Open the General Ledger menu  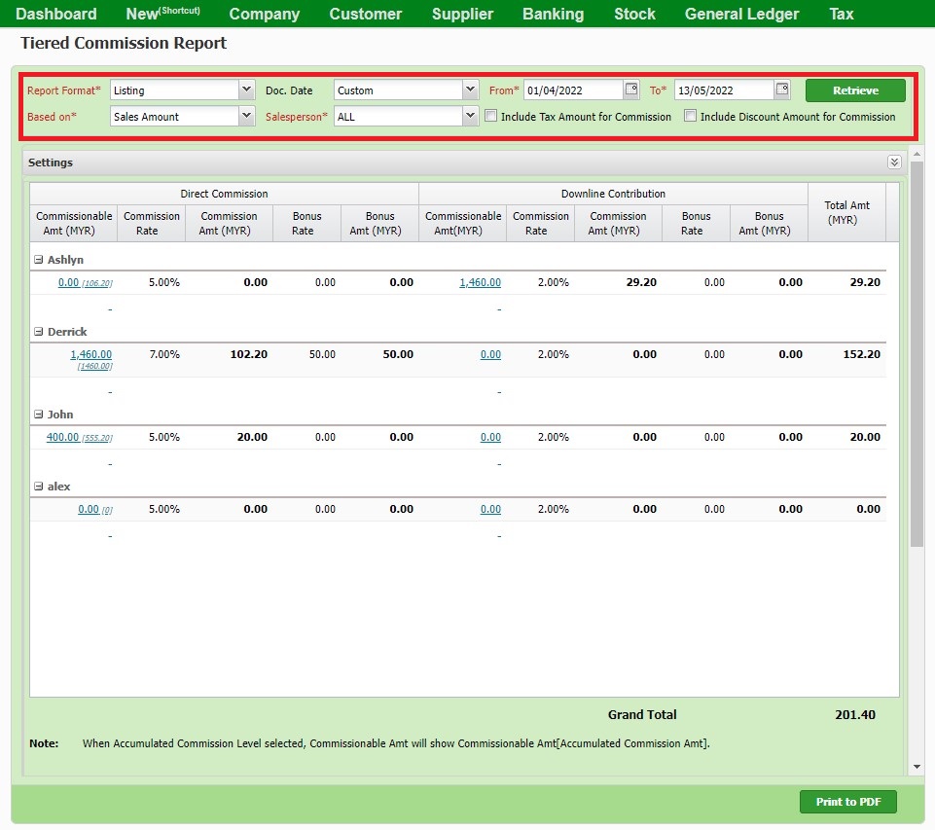741,14
